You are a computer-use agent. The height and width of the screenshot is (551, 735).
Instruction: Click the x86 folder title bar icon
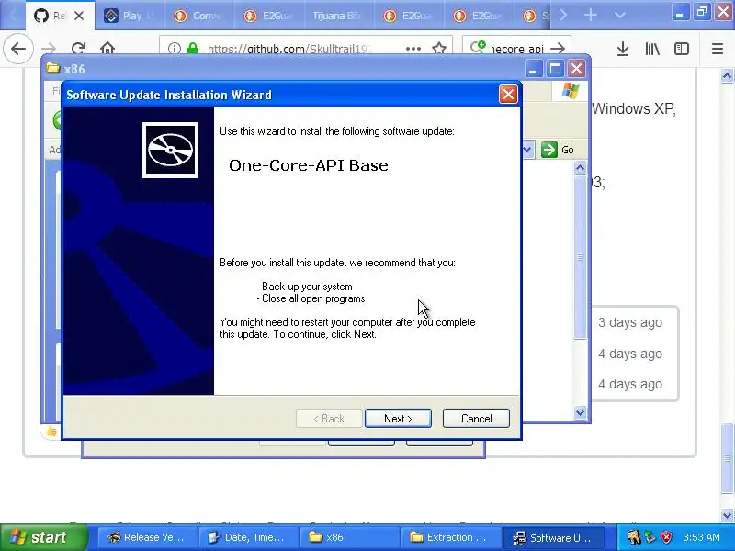point(52,68)
